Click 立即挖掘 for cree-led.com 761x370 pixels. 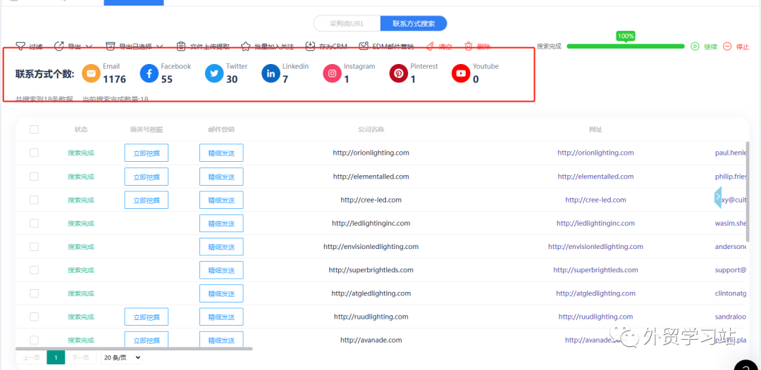coord(147,200)
